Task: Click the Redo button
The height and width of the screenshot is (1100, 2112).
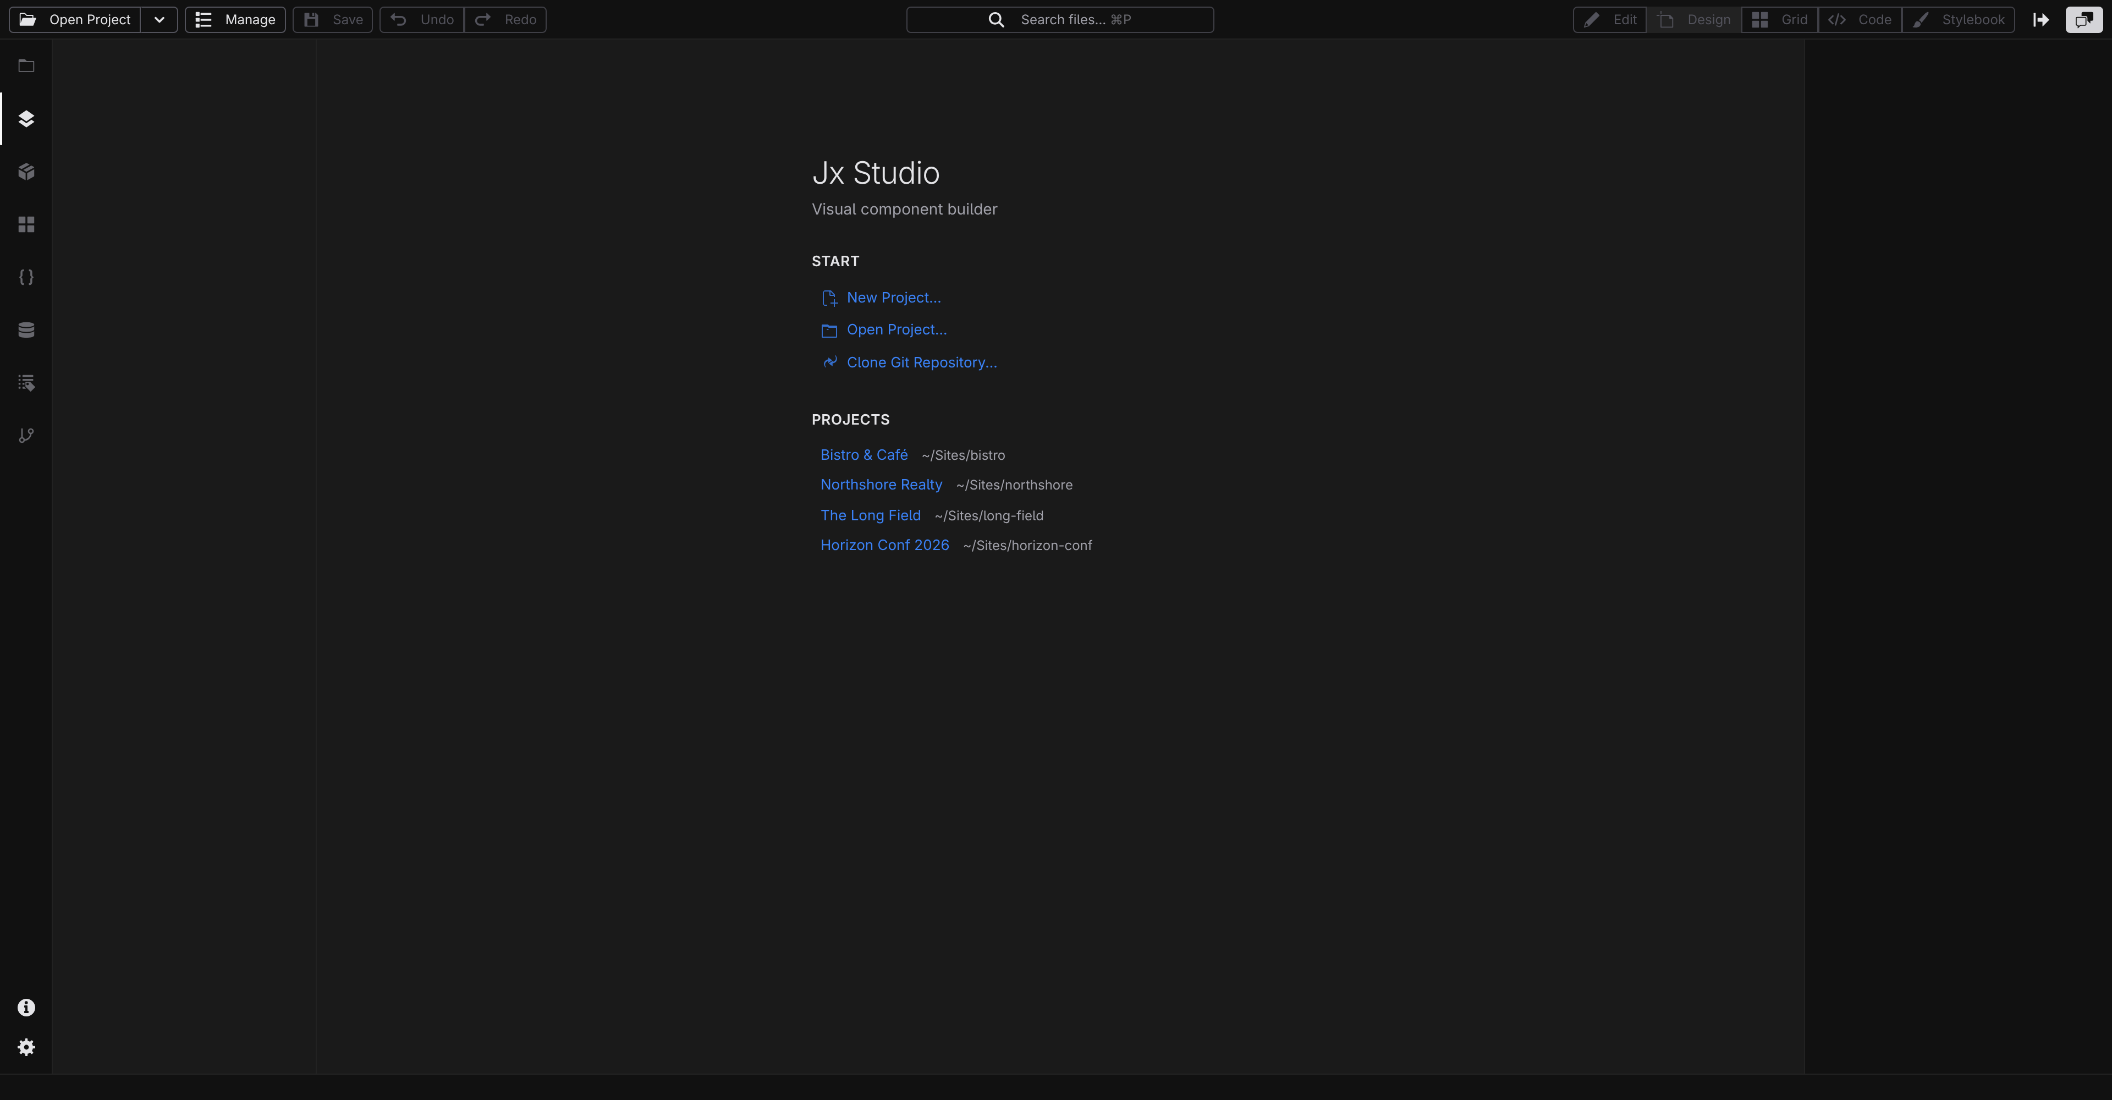Action: pos(505,20)
